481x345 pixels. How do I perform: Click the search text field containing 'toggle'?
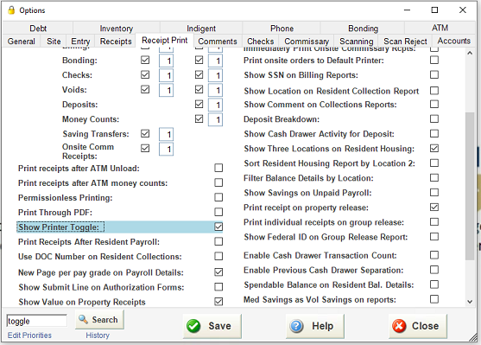pos(36,321)
